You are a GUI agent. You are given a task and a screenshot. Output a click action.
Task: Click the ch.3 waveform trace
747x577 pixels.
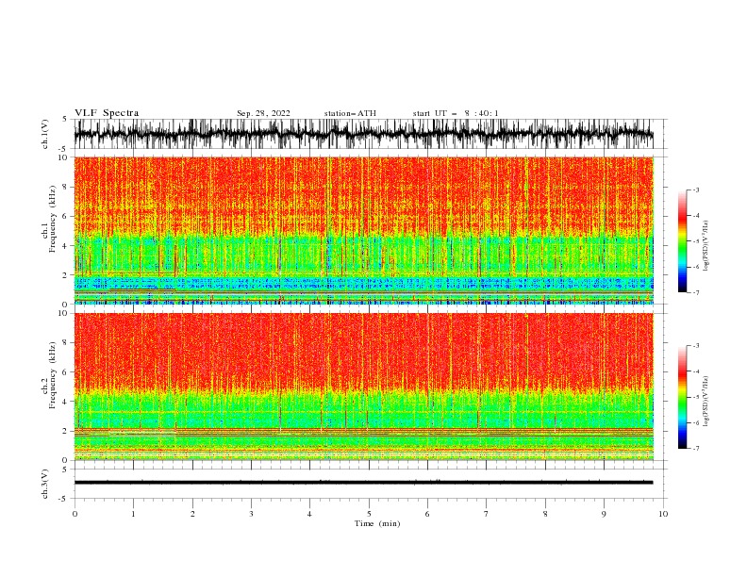coord(364,483)
